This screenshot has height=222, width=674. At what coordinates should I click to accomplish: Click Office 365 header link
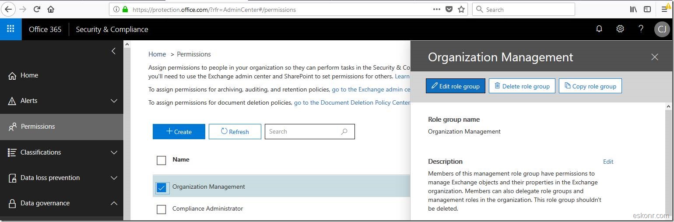(45, 29)
